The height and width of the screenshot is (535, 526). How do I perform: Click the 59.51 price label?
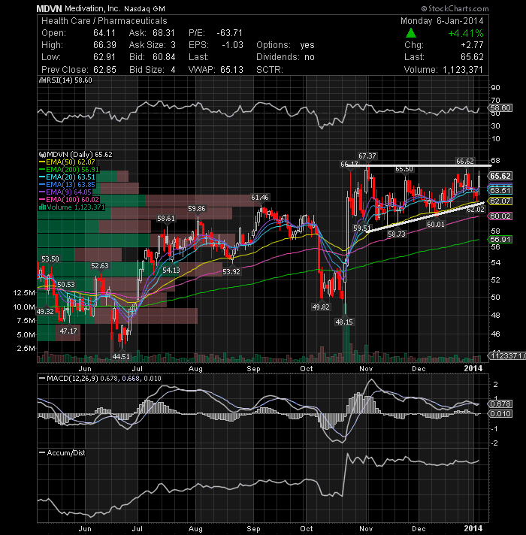(362, 228)
